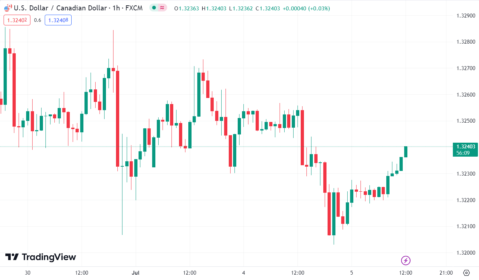This screenshot has width=479, height=280.
Task: Click the TradingView logo
Action: click(40, 257)
